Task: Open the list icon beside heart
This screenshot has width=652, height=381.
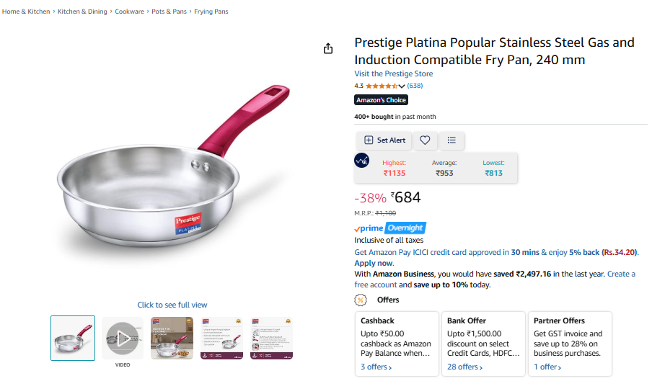Action: click(451, 140)
